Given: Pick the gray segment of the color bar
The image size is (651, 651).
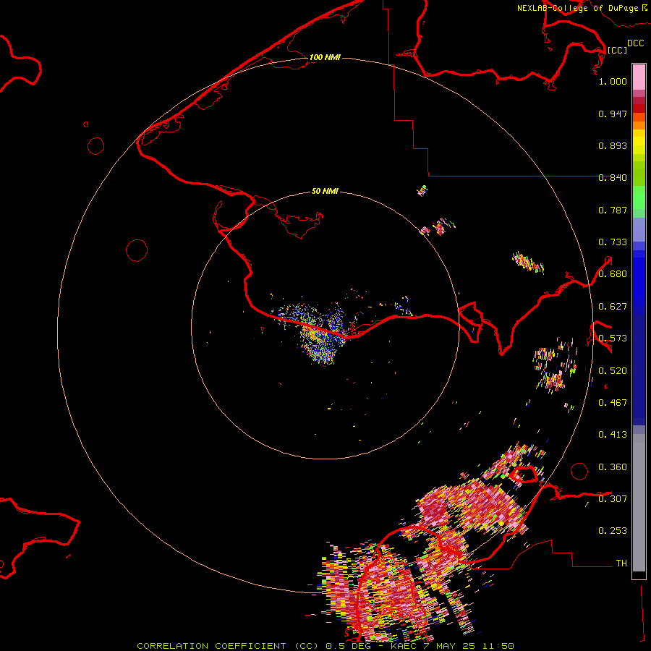Looking at the screenshot, I should point(639,503).
